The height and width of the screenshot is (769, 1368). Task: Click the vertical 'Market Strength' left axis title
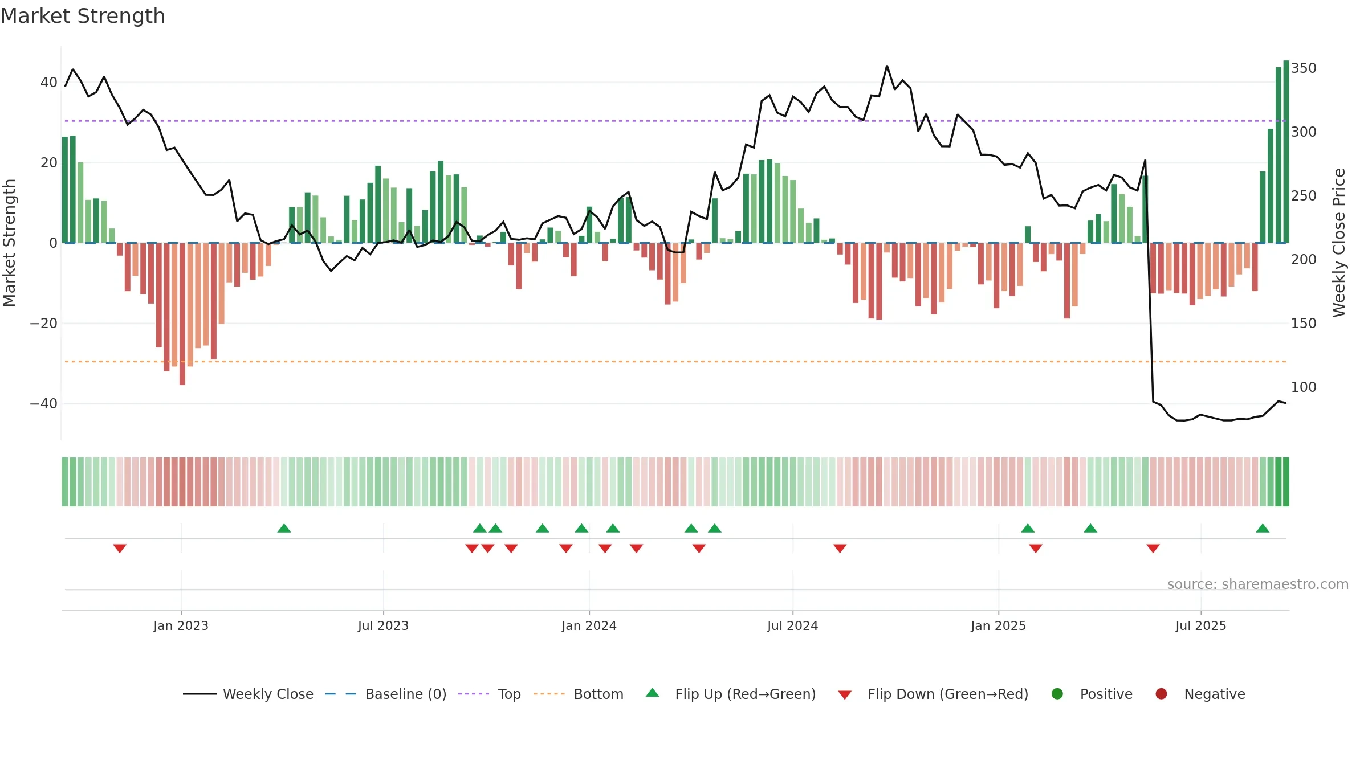click(10, 243)
